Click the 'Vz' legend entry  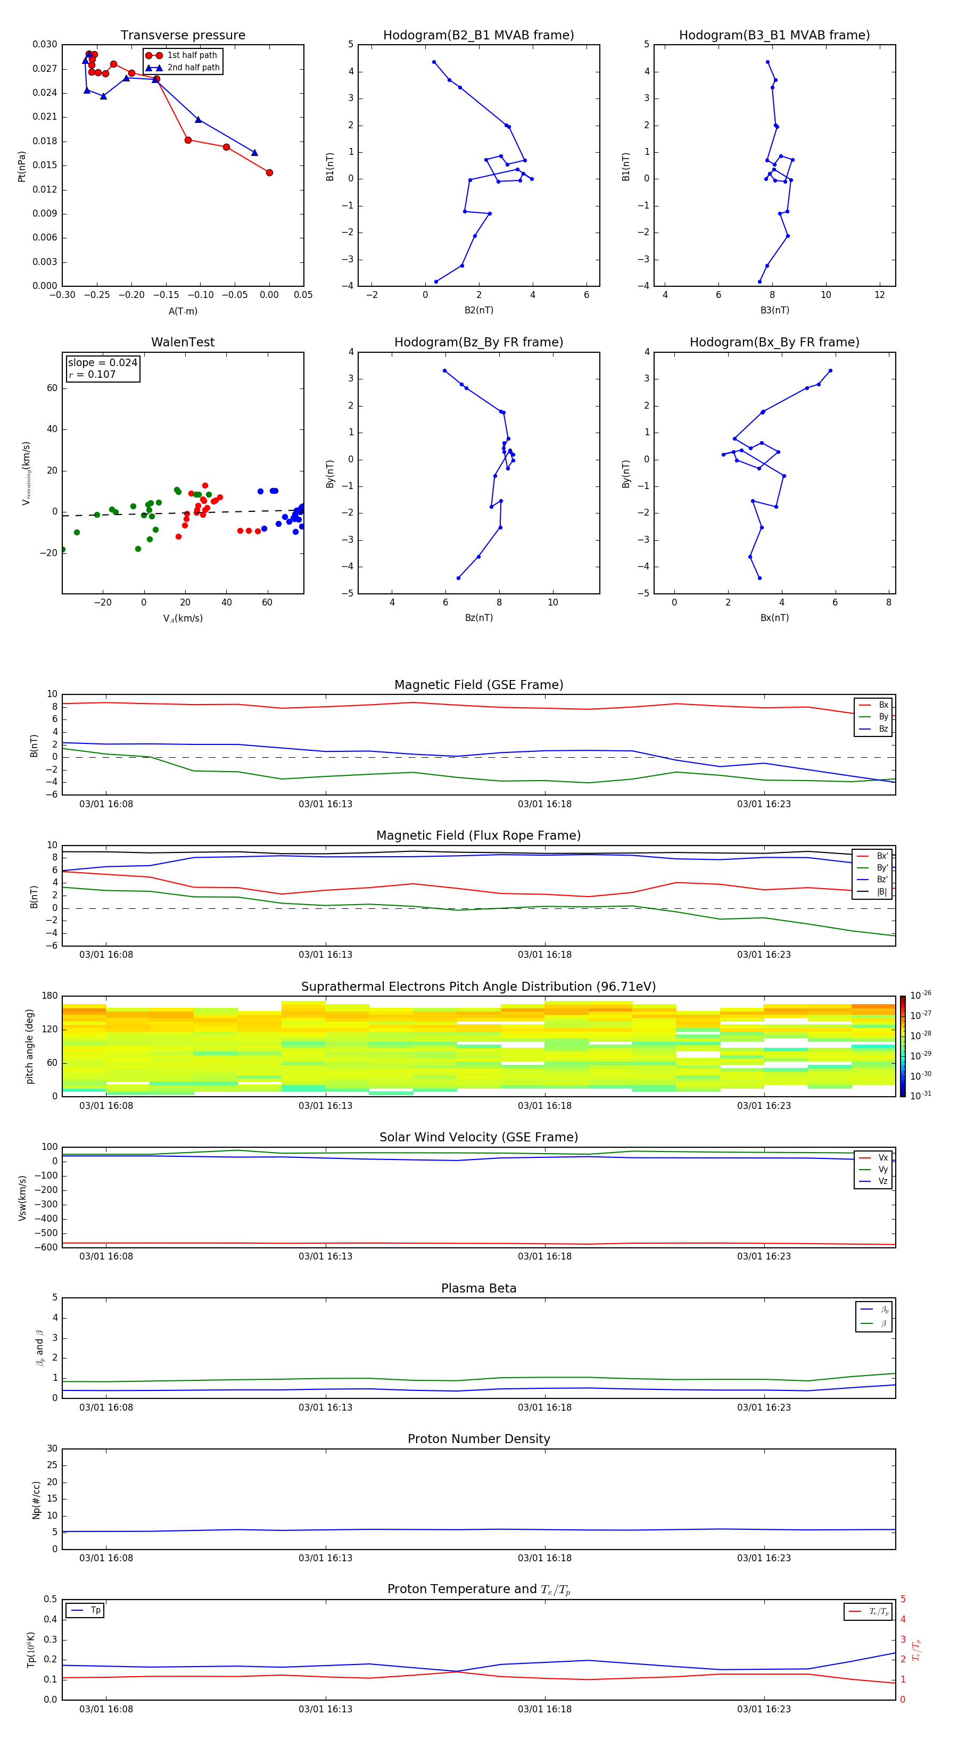point(873,1181)
